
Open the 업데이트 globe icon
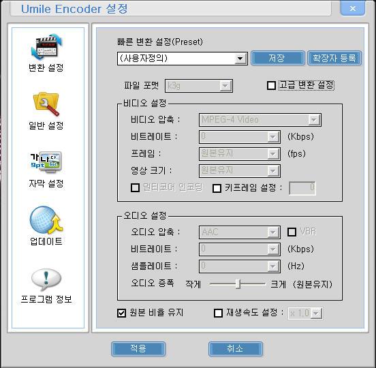[46, 220]
